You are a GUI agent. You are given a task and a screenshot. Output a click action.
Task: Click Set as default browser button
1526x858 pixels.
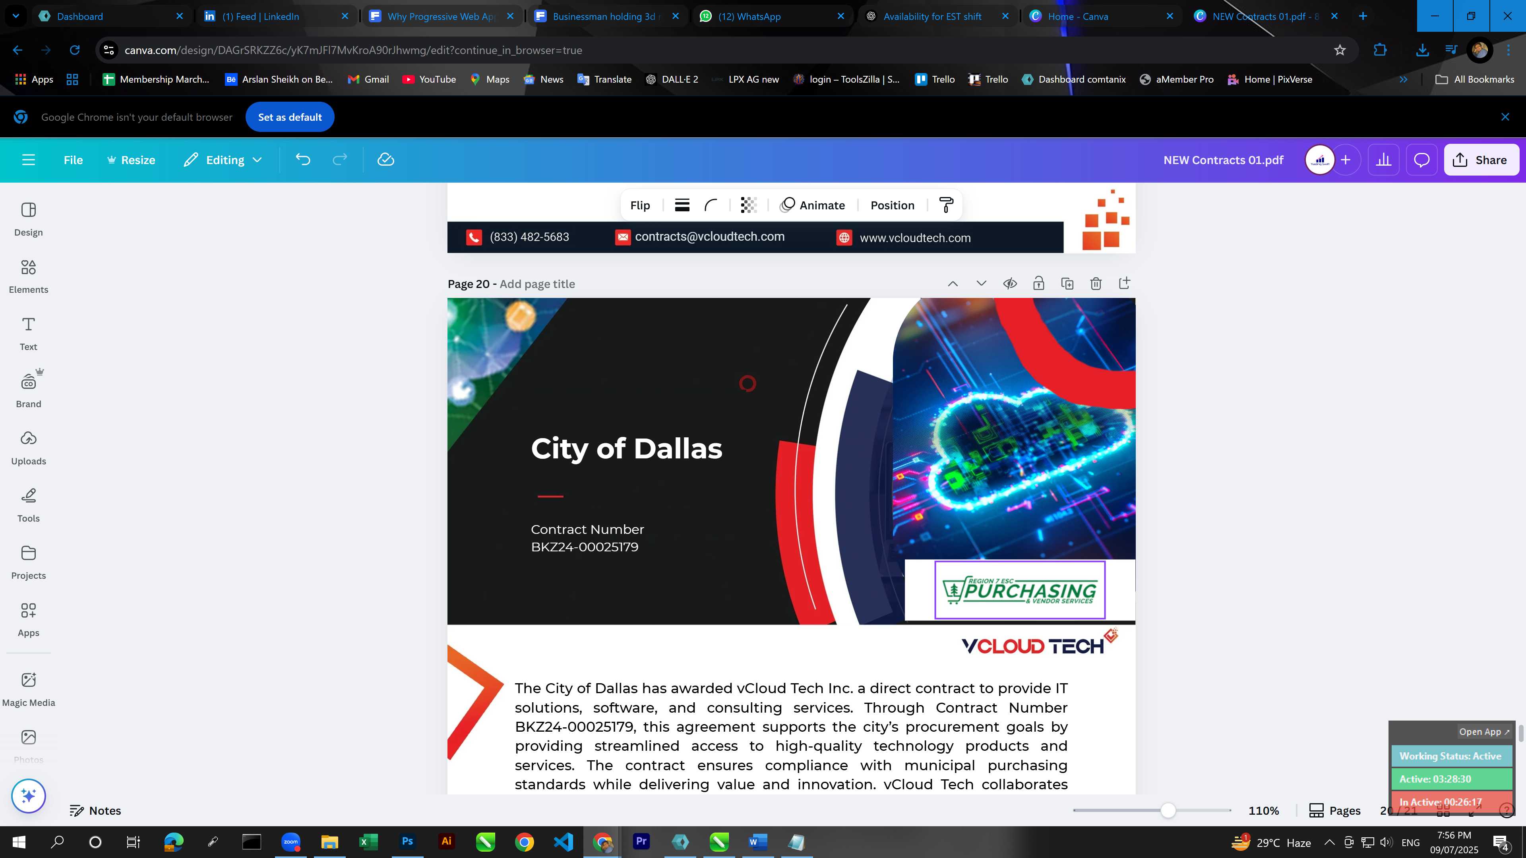click(x=290, y=117)
